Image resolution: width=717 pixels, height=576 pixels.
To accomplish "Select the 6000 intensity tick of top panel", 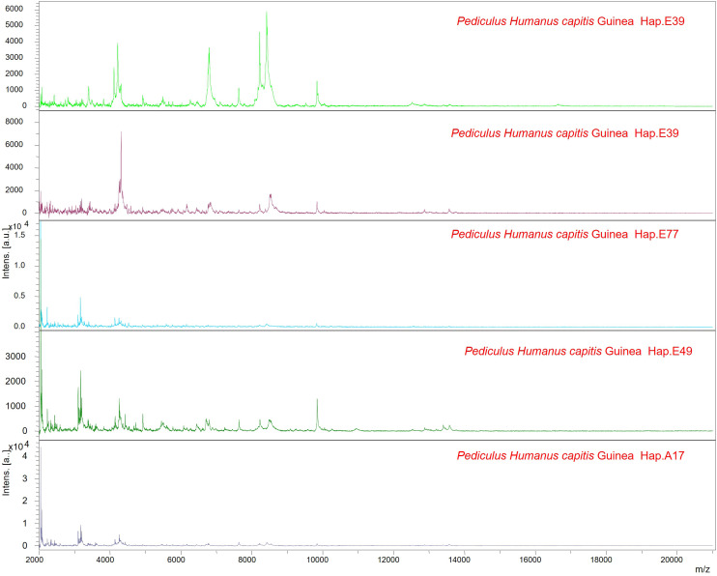I will [x=14, y=9].
